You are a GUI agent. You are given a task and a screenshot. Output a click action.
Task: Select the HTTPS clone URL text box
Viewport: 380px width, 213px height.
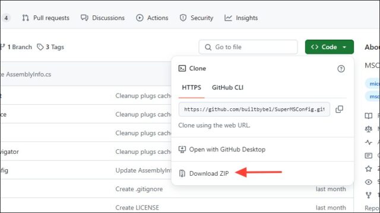click(254, 109)
